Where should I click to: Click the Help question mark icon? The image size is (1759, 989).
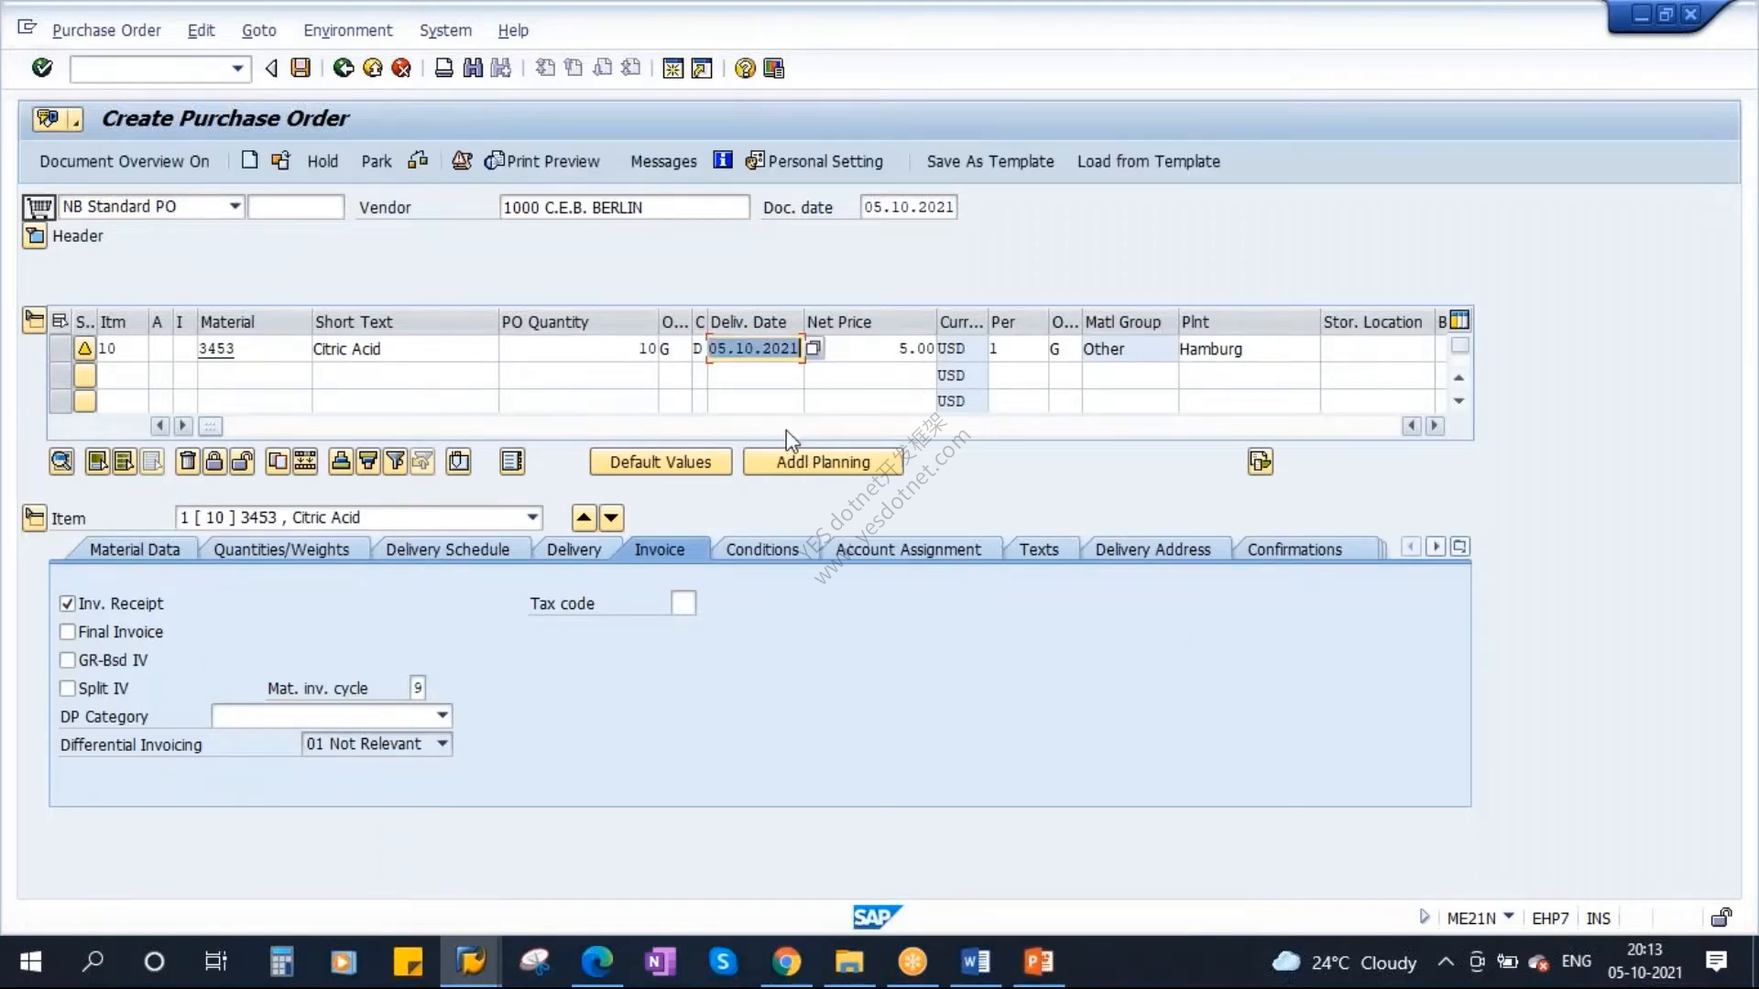pos(745,69)
